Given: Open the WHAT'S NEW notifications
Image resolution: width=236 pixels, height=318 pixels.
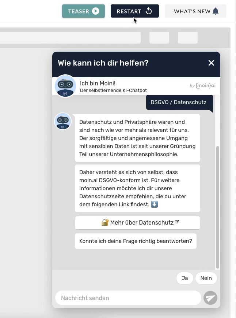Looking at the screenshot, I should coord(195,11).
